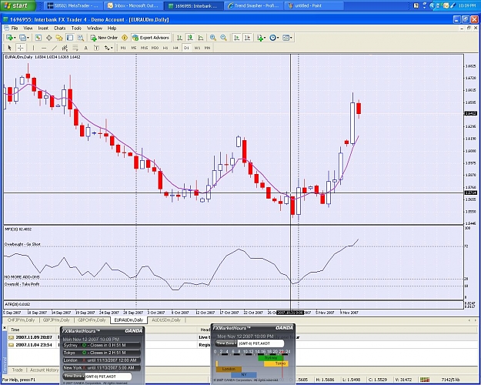Viewport: 481px width, 385px height.
Task: Switch chart to Bar Chart mode
Action: point(179,38)
